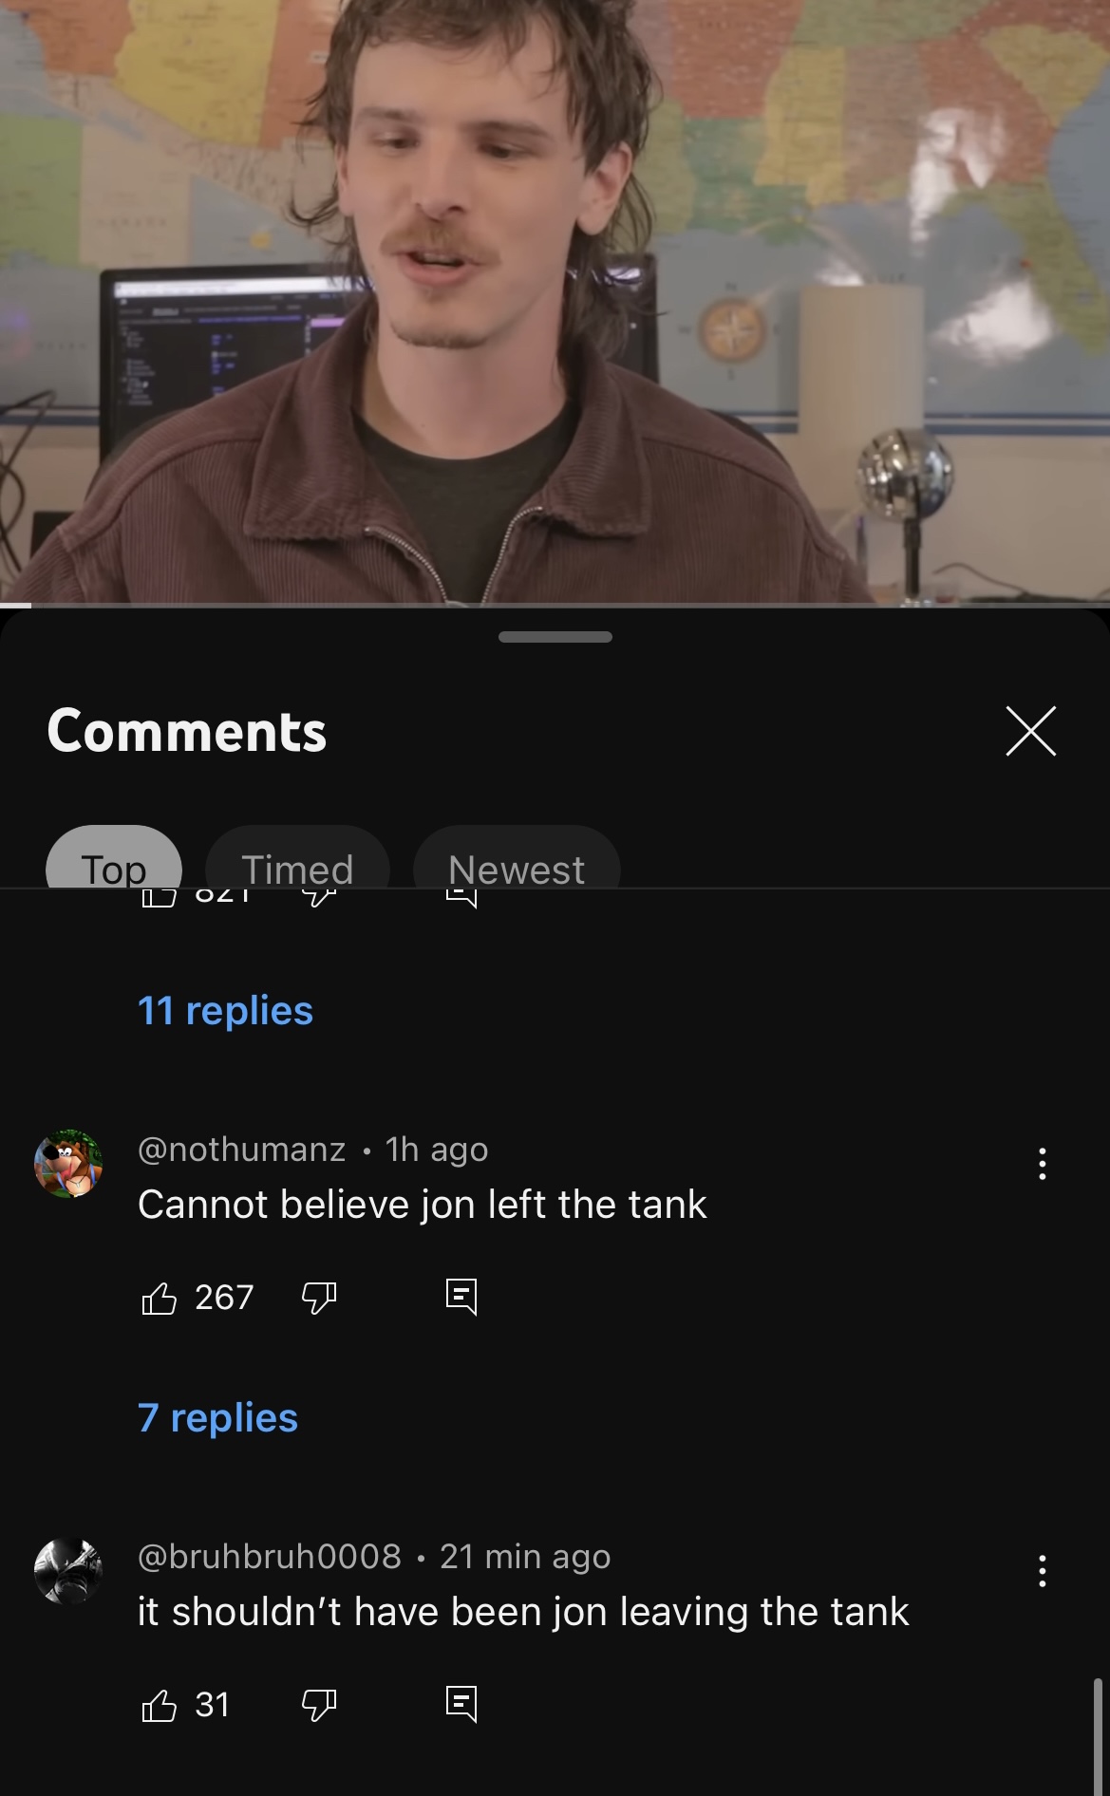Screen dimensions: 1110x1796
Task: Open the @nothumanz username link
Action: click(241, 1150)
